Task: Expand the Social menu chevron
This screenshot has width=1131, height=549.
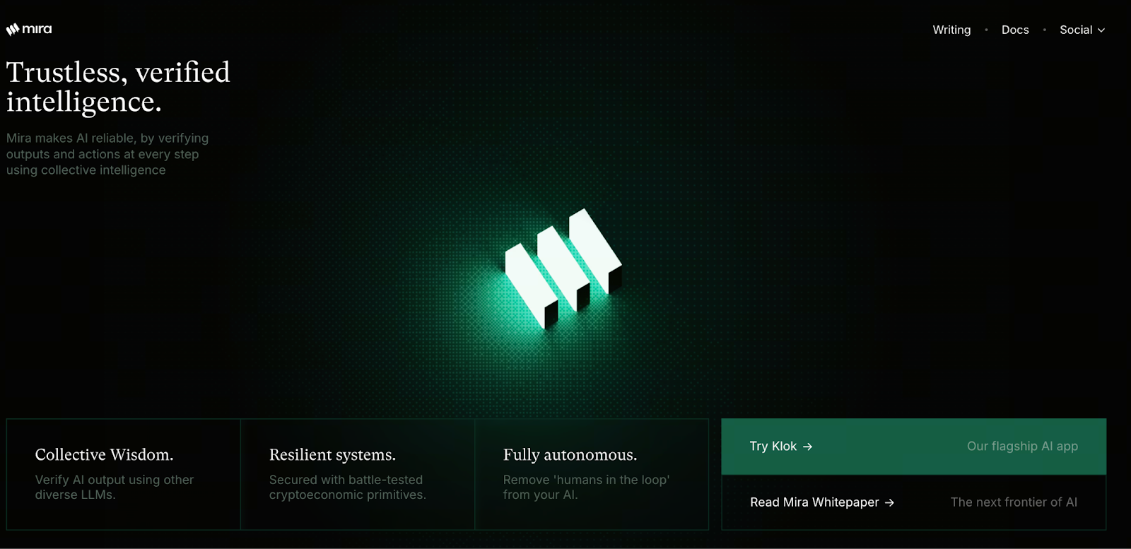Action: [x=1101, y=30]
